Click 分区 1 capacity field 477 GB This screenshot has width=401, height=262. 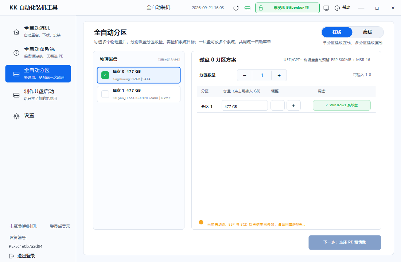[245, 106]
